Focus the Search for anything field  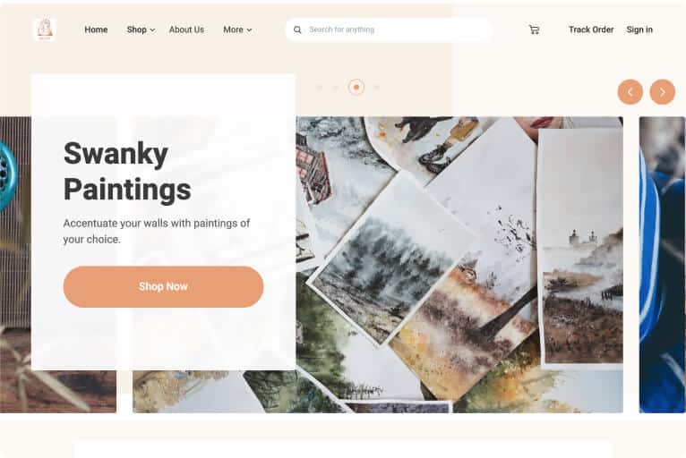pos(389,30)
